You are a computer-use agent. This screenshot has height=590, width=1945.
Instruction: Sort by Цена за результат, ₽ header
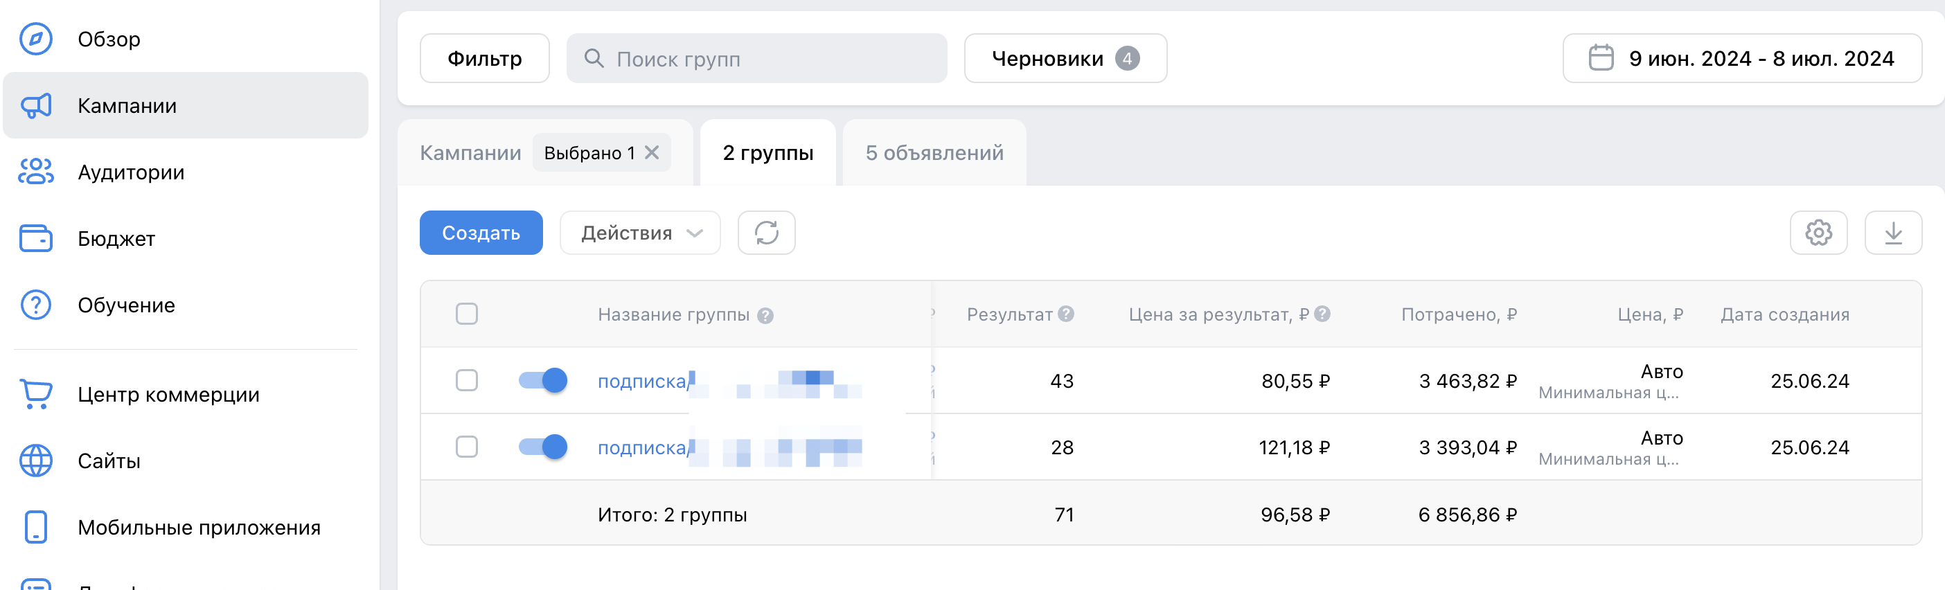pos(1218,314)
